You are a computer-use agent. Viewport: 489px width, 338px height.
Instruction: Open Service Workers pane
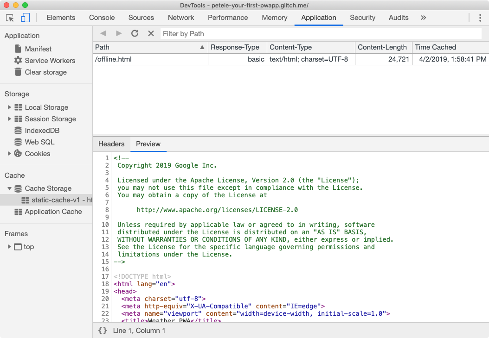click(50, 61)
